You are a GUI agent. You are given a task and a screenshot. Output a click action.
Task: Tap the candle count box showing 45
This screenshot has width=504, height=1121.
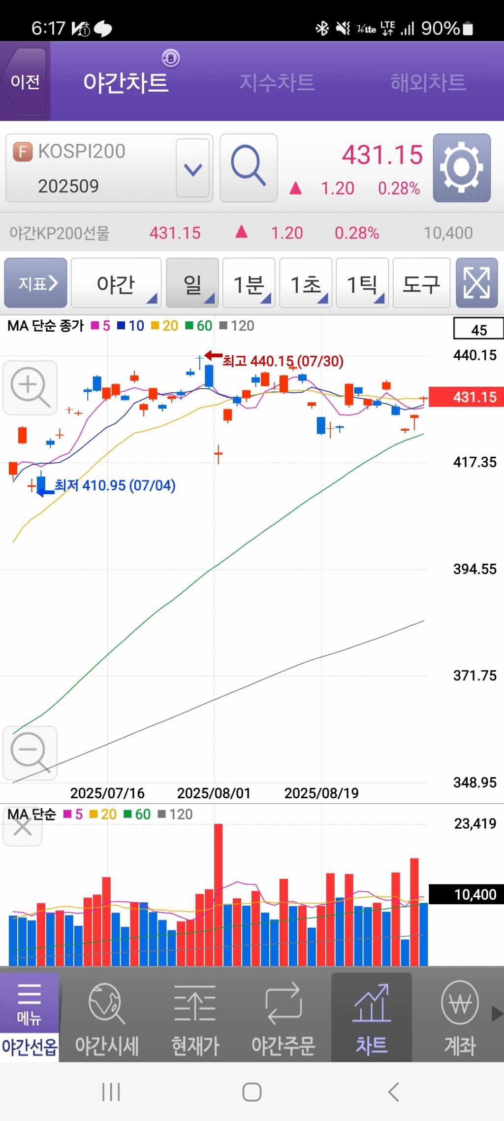pyautogui.click(x=478, y=329)
